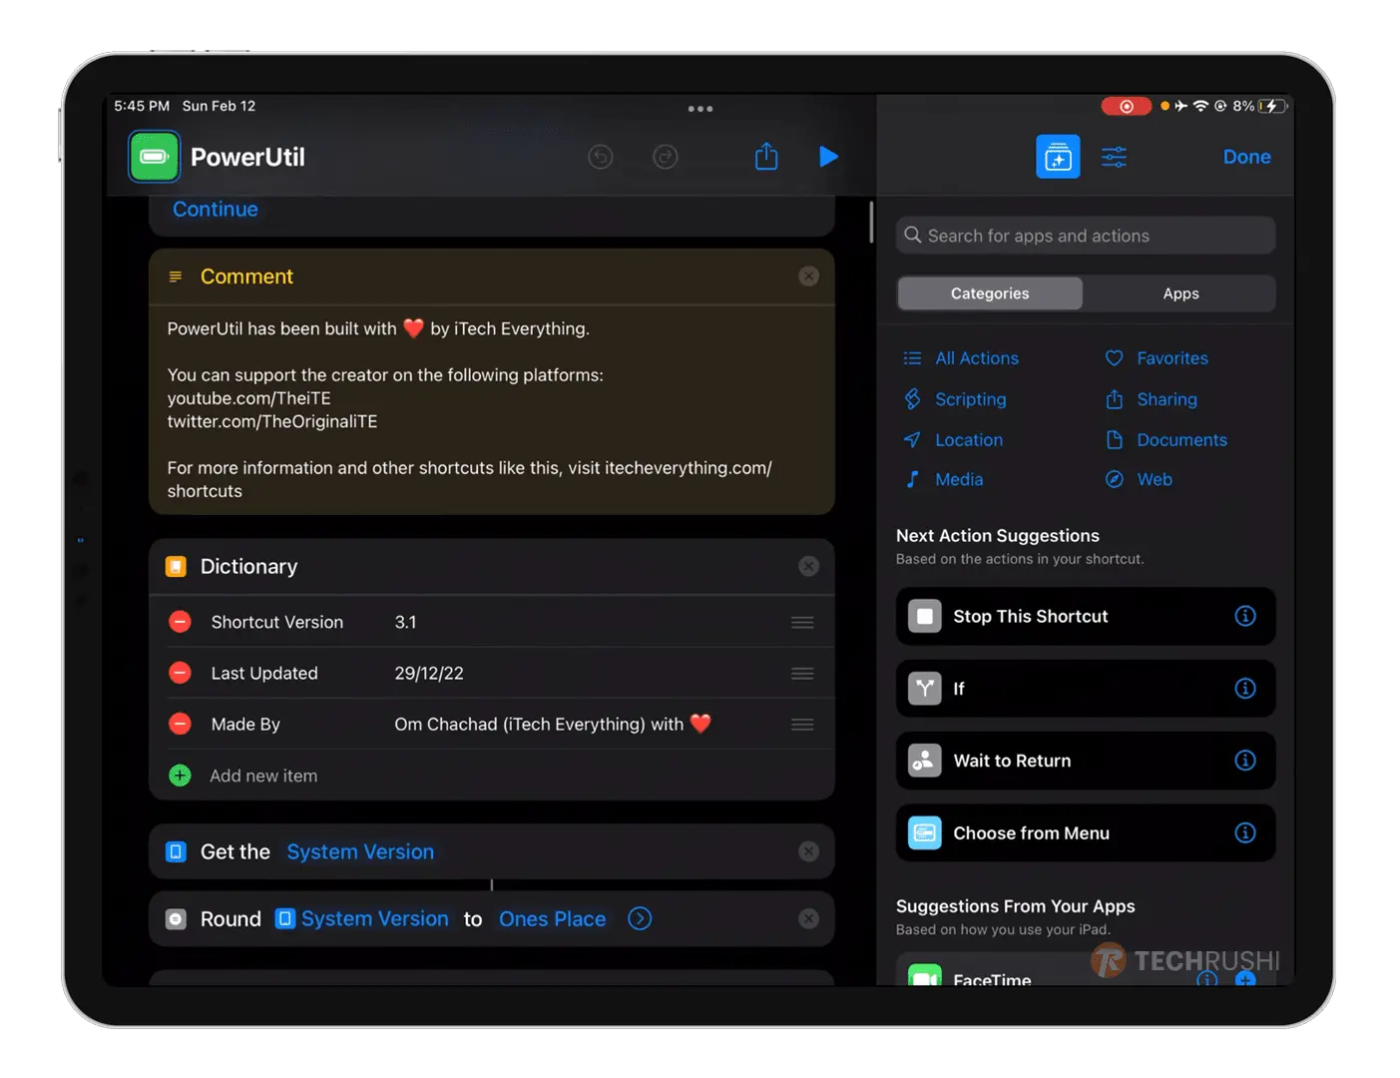1400x1078 pixels.
Task: Tap the redo arrow icon
Action: (666, 157)
